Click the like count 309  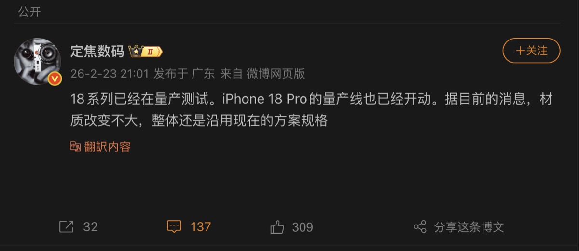point(303,227)
